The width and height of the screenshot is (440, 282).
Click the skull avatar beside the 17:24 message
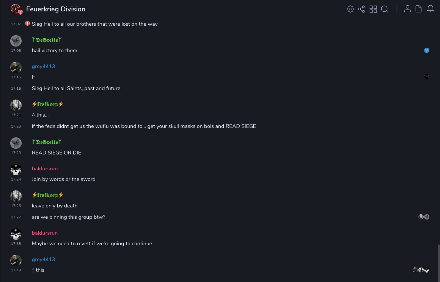[16, 170]
